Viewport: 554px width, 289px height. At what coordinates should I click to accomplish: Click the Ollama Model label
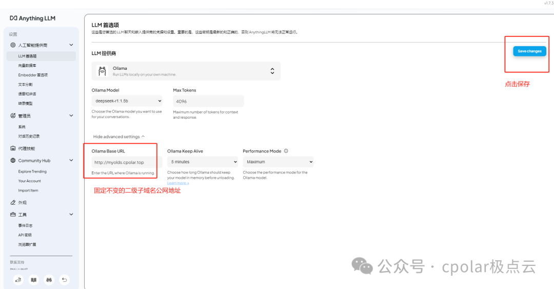coord(105,90)
